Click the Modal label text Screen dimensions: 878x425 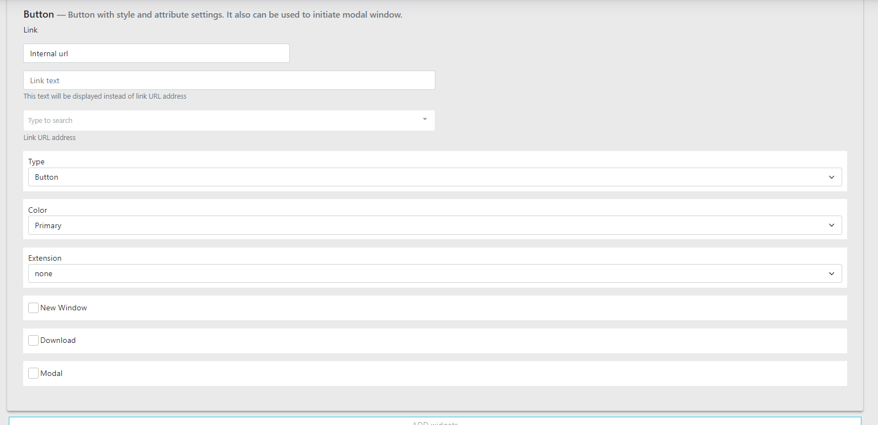pos(51,373)
